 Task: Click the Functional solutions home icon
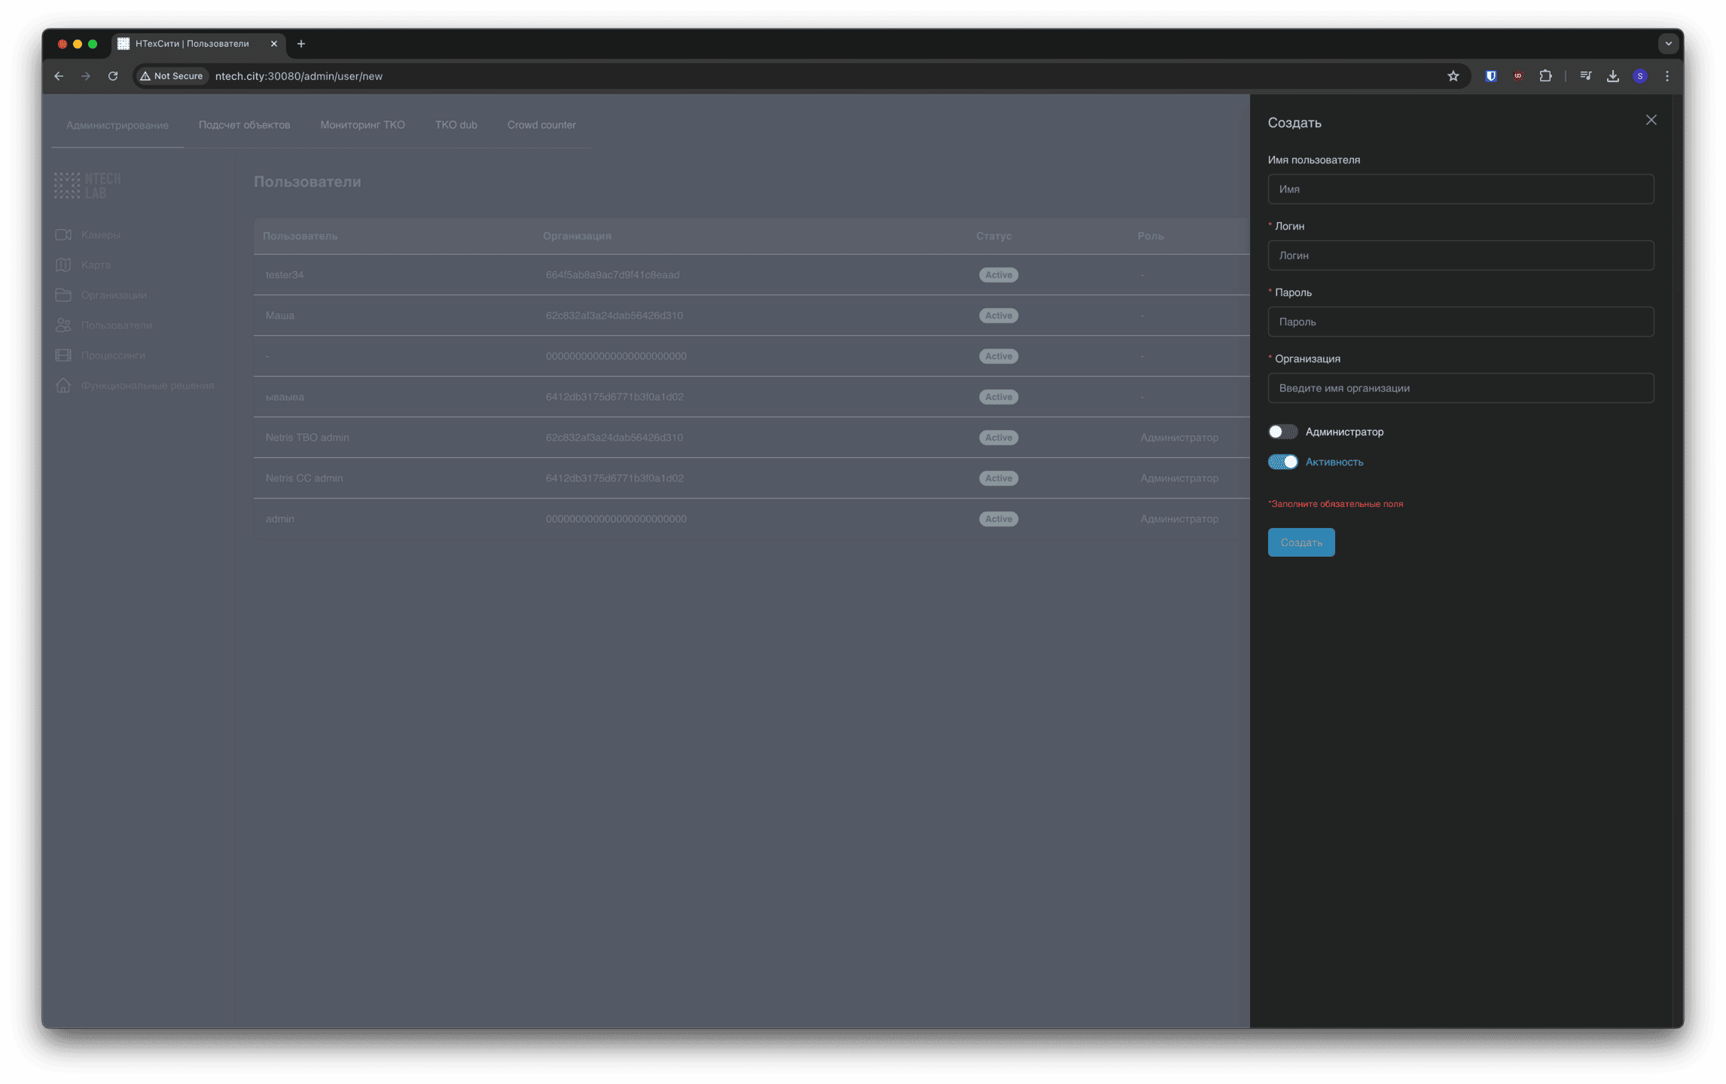click(x=63, y=386)
